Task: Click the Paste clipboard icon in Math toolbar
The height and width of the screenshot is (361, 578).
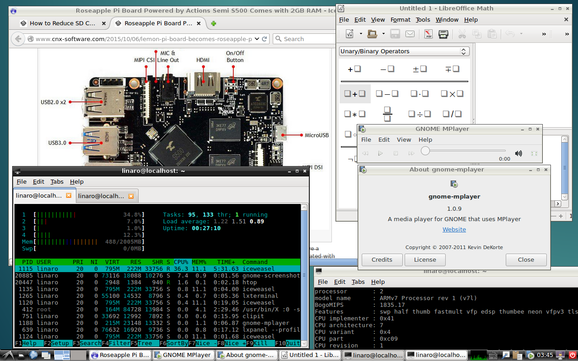Action: [492, 34]
